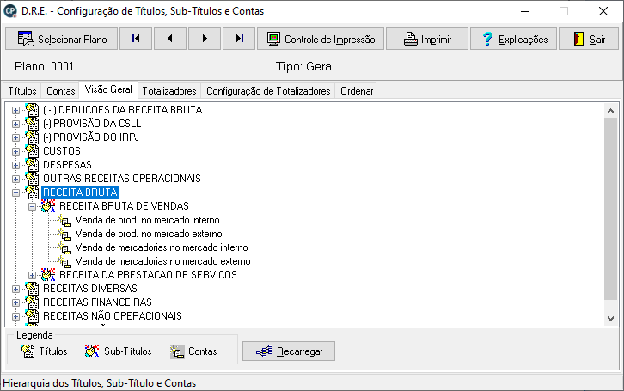
Task: Expand the RECEITAS FINANCEIRAS node
Action: [15, 302]
